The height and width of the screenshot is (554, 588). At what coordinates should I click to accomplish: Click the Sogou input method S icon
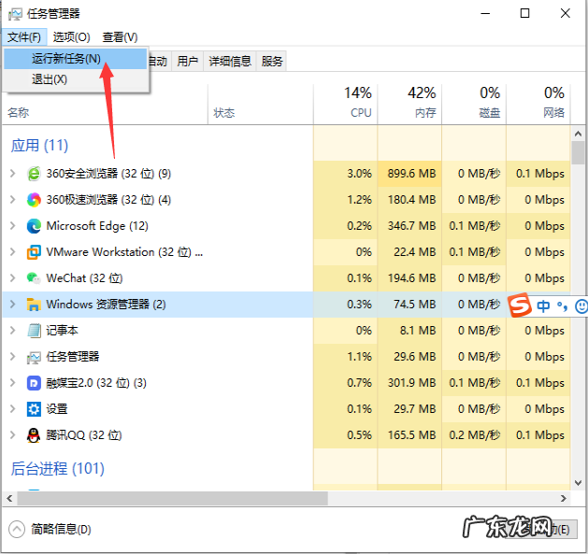point(520,305)
